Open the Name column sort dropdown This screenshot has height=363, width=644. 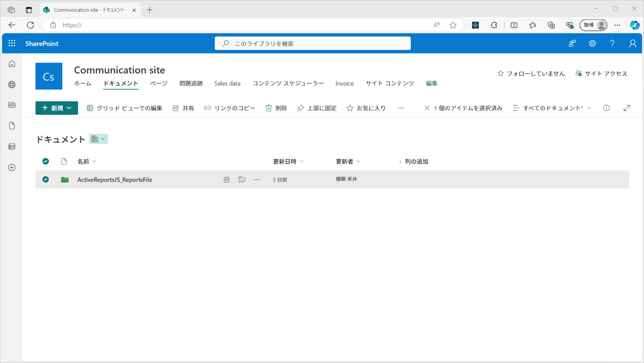[x=87, y=162]
